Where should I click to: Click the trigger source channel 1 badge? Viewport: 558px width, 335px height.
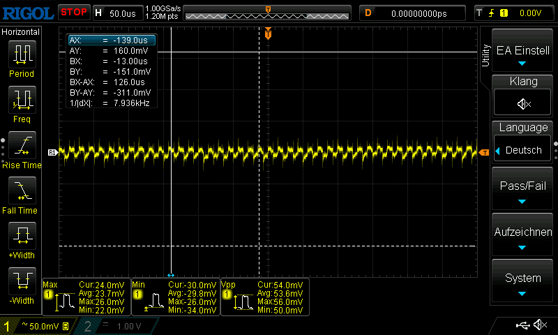504,13
